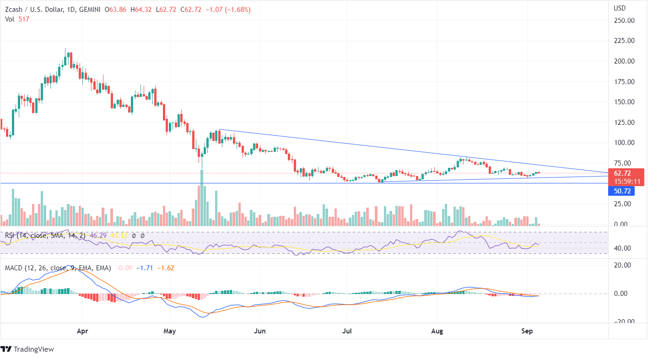
Task: Click the tall May volume spike bar
Action: tap(202, 197)
